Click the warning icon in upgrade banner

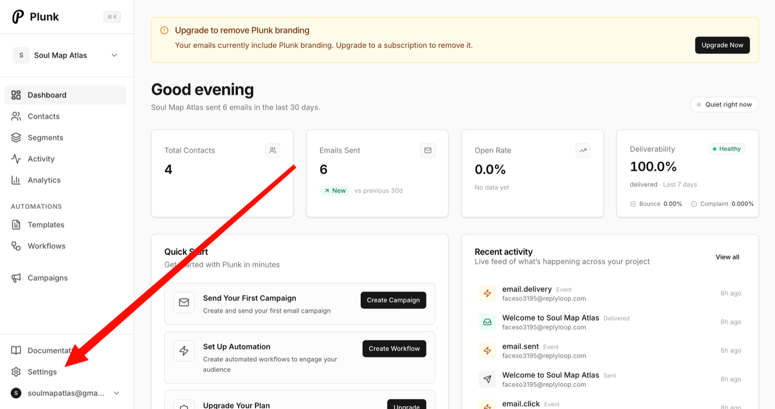[164, 30]
